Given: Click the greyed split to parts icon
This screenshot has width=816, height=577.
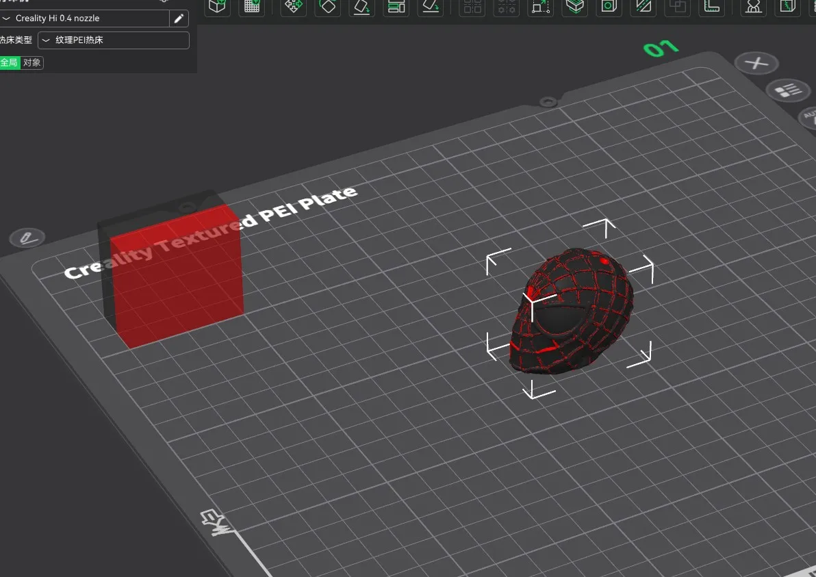Looking at the screenshot, I should pyautogui.click(x=507, y=6).
